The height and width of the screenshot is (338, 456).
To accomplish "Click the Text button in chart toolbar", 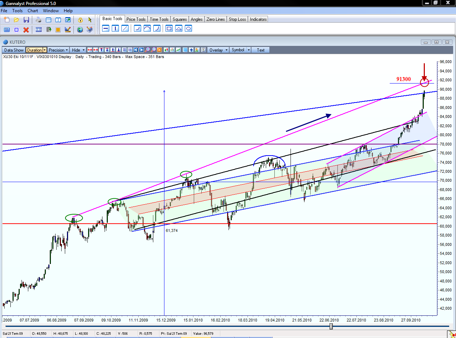I will click(260, 50).
